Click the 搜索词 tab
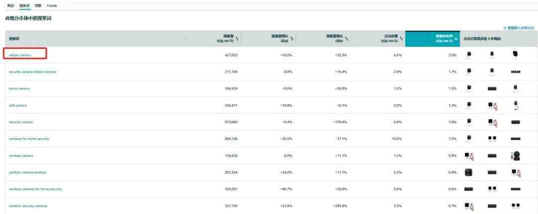This screenshot has height=214, width=538. tap(24, 5)
